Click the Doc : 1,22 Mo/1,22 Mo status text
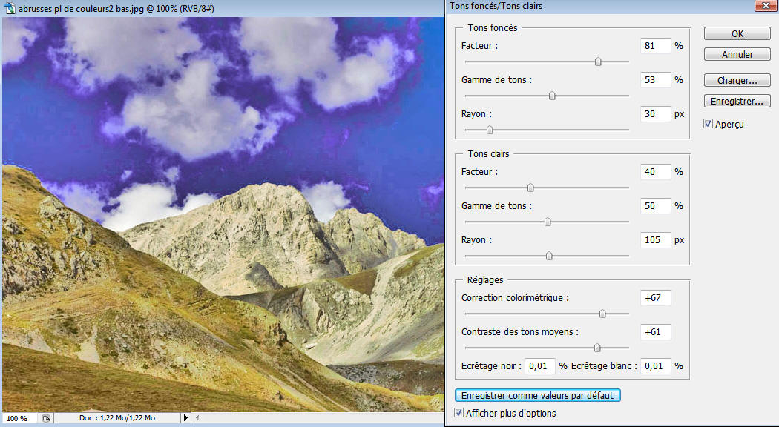Image resolution: width=779 pixels, height=427 pixels. pos(117,418)
